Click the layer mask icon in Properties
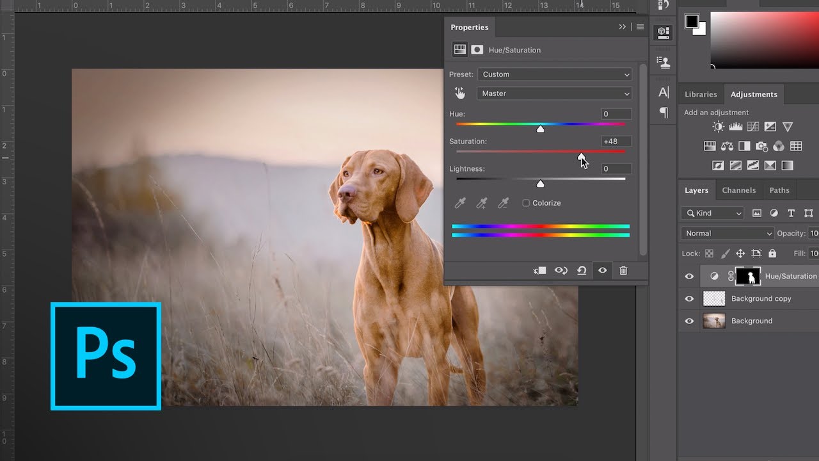The width and height of the screenshot is (819, 461). point(477,50)
